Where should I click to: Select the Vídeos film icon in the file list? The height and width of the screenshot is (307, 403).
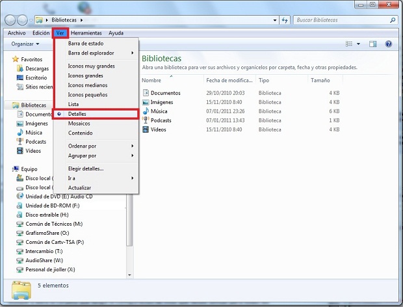click(x=146, y=129)
